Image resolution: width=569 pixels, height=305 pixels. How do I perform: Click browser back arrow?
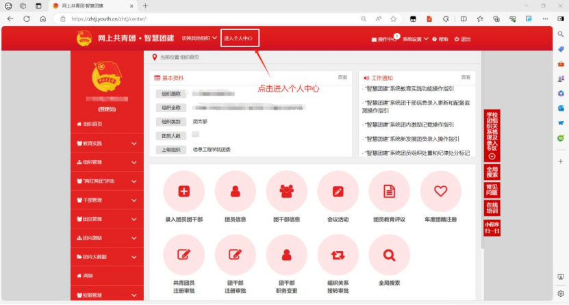coord(10,19)
